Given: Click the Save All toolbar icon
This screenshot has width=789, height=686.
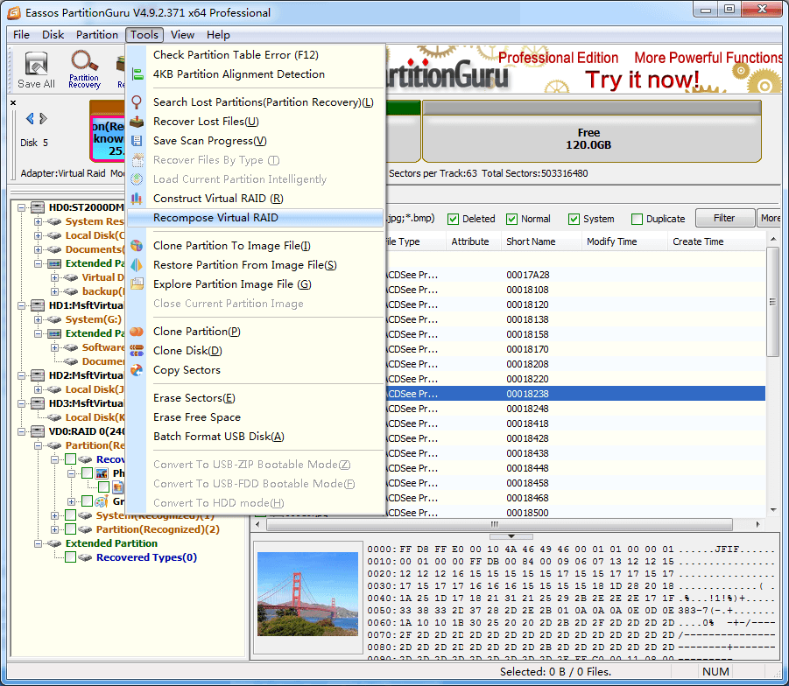Looking at the screenshot, I should point(36,69).
